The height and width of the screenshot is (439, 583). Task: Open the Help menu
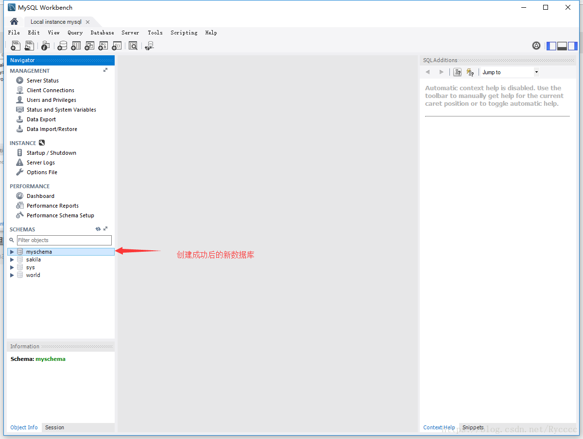[211, 33]
